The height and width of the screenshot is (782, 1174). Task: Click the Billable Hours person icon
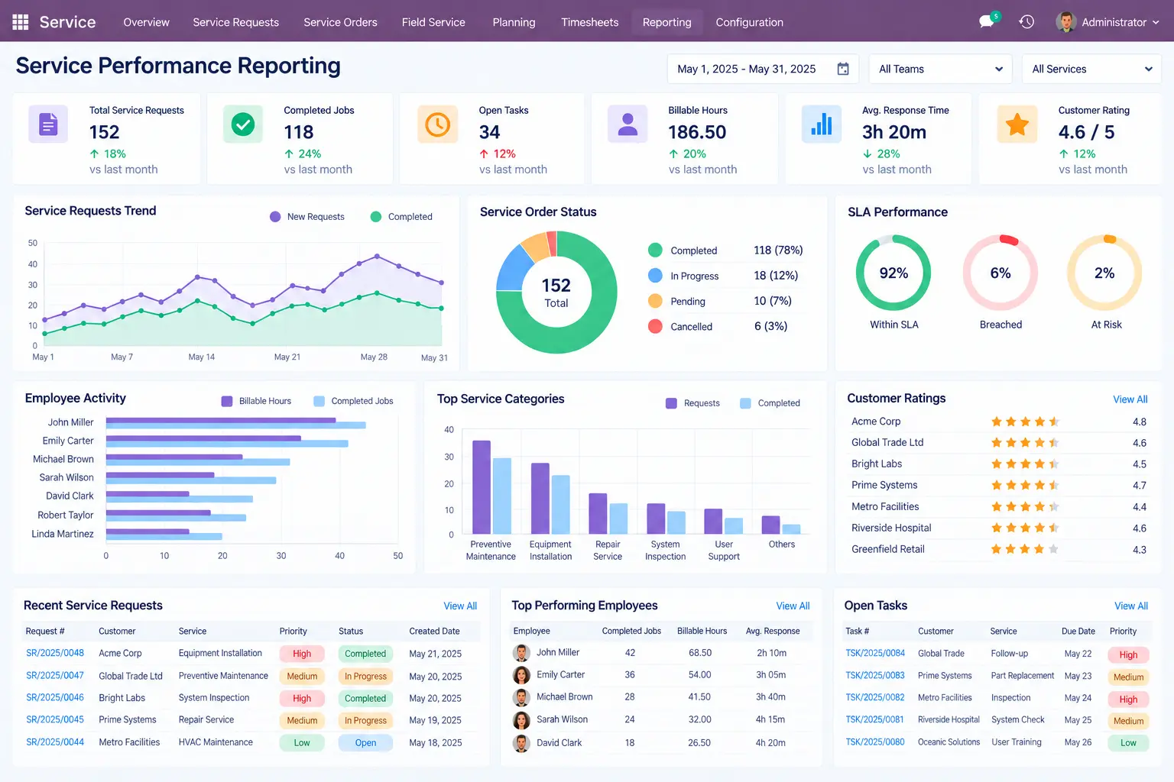(628, 124)
